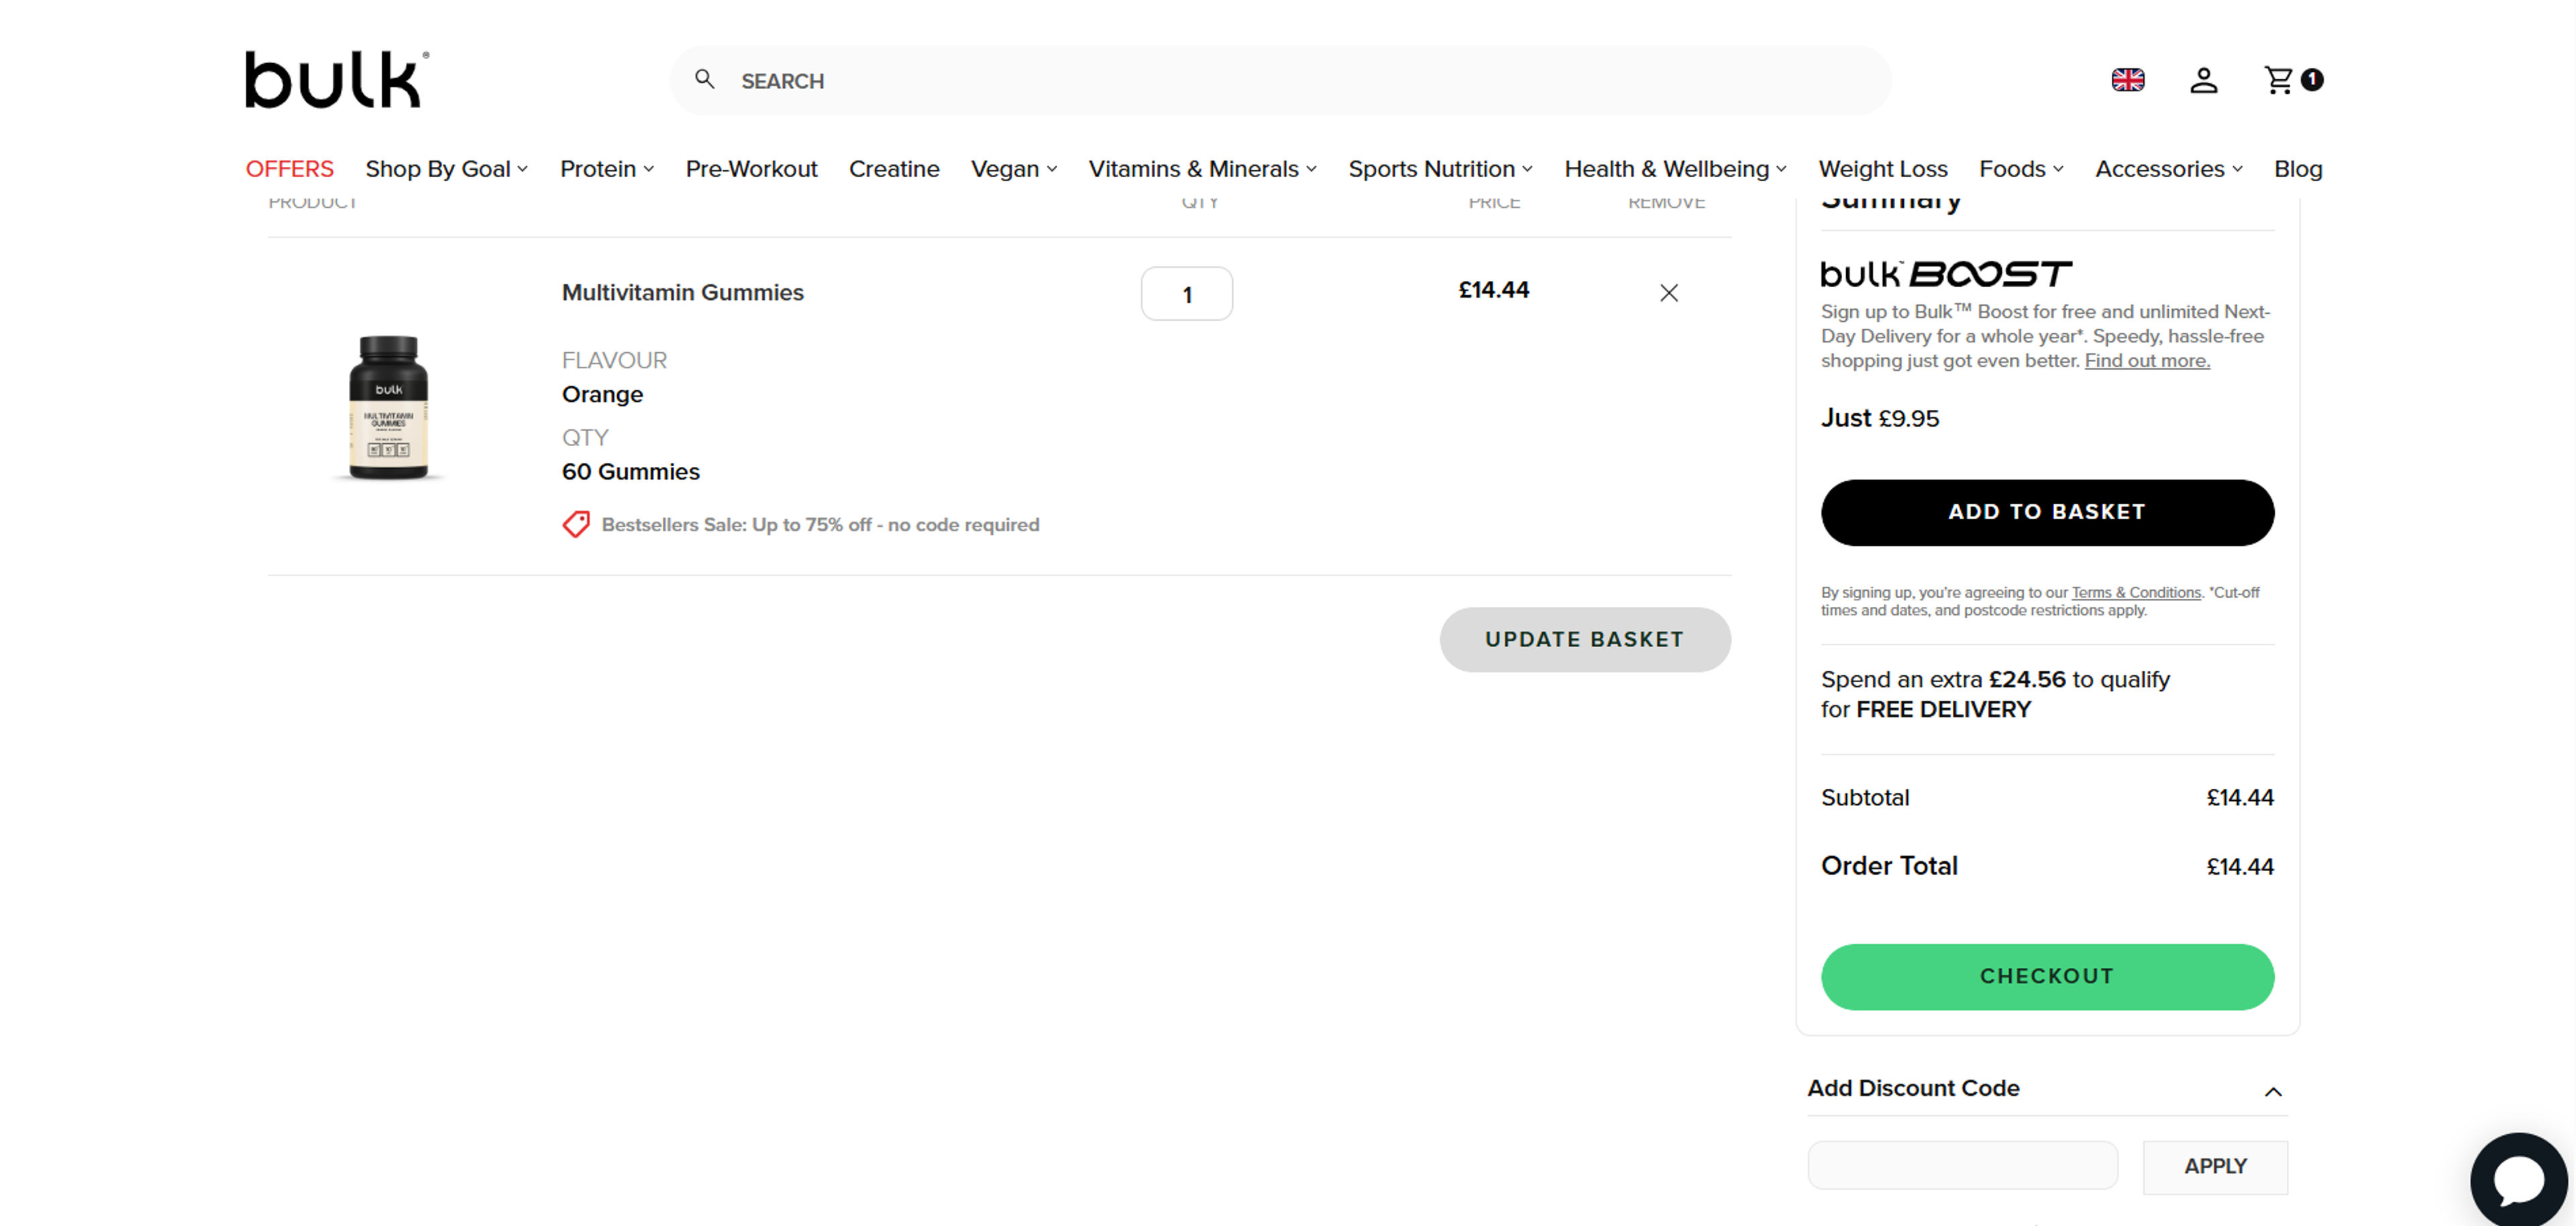Expand the Health & Wellbeing menu
Screen dimensions: 2576x1226
pos(1675,169)
